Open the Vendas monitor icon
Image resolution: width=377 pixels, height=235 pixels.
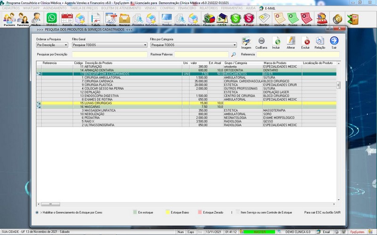pos(167,19)
